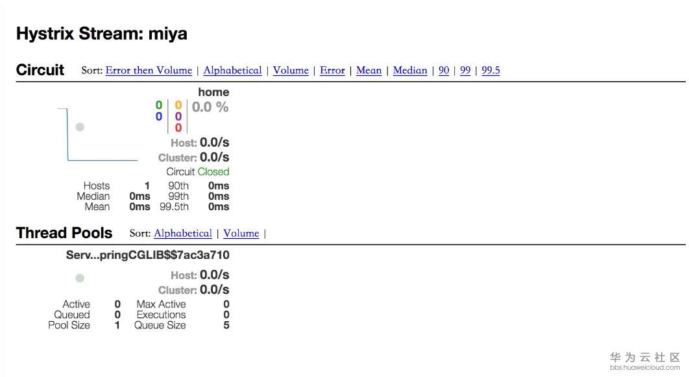Image resolution: width=689 pixels, height=377 pixels.
Task: Sort circuits by Median
Action: coord(410,70)
